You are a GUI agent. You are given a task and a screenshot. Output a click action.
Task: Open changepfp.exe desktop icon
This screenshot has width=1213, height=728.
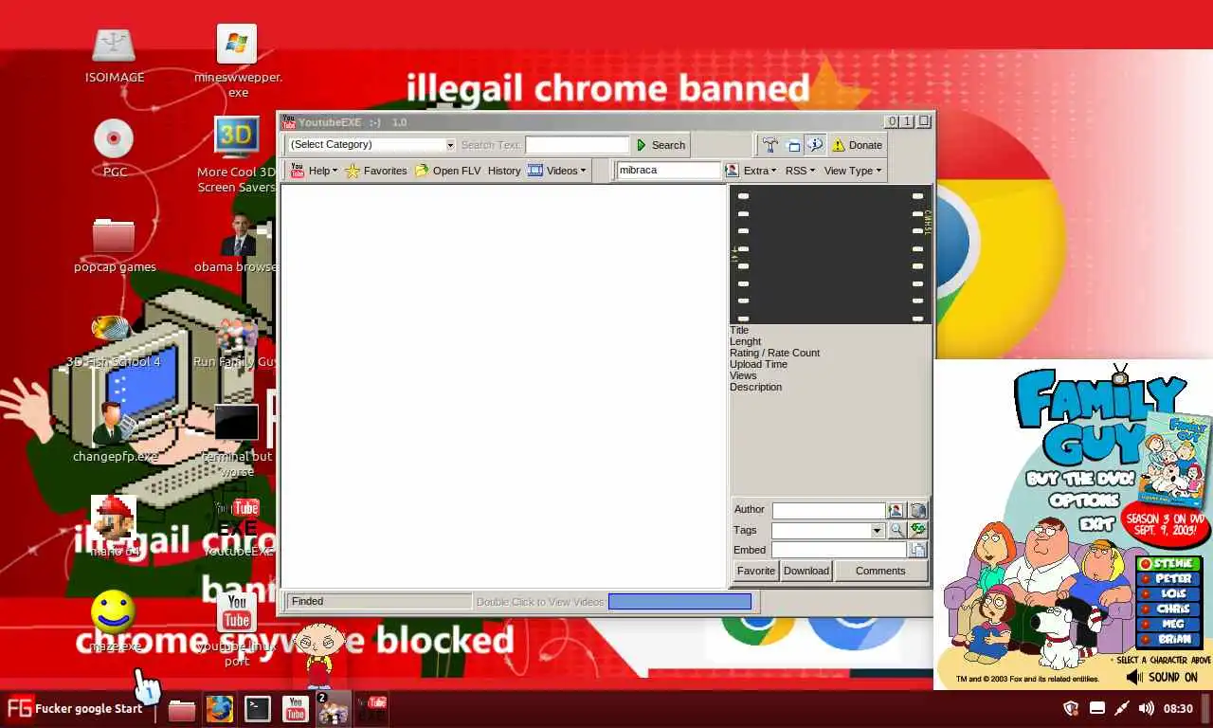point(114,432)
